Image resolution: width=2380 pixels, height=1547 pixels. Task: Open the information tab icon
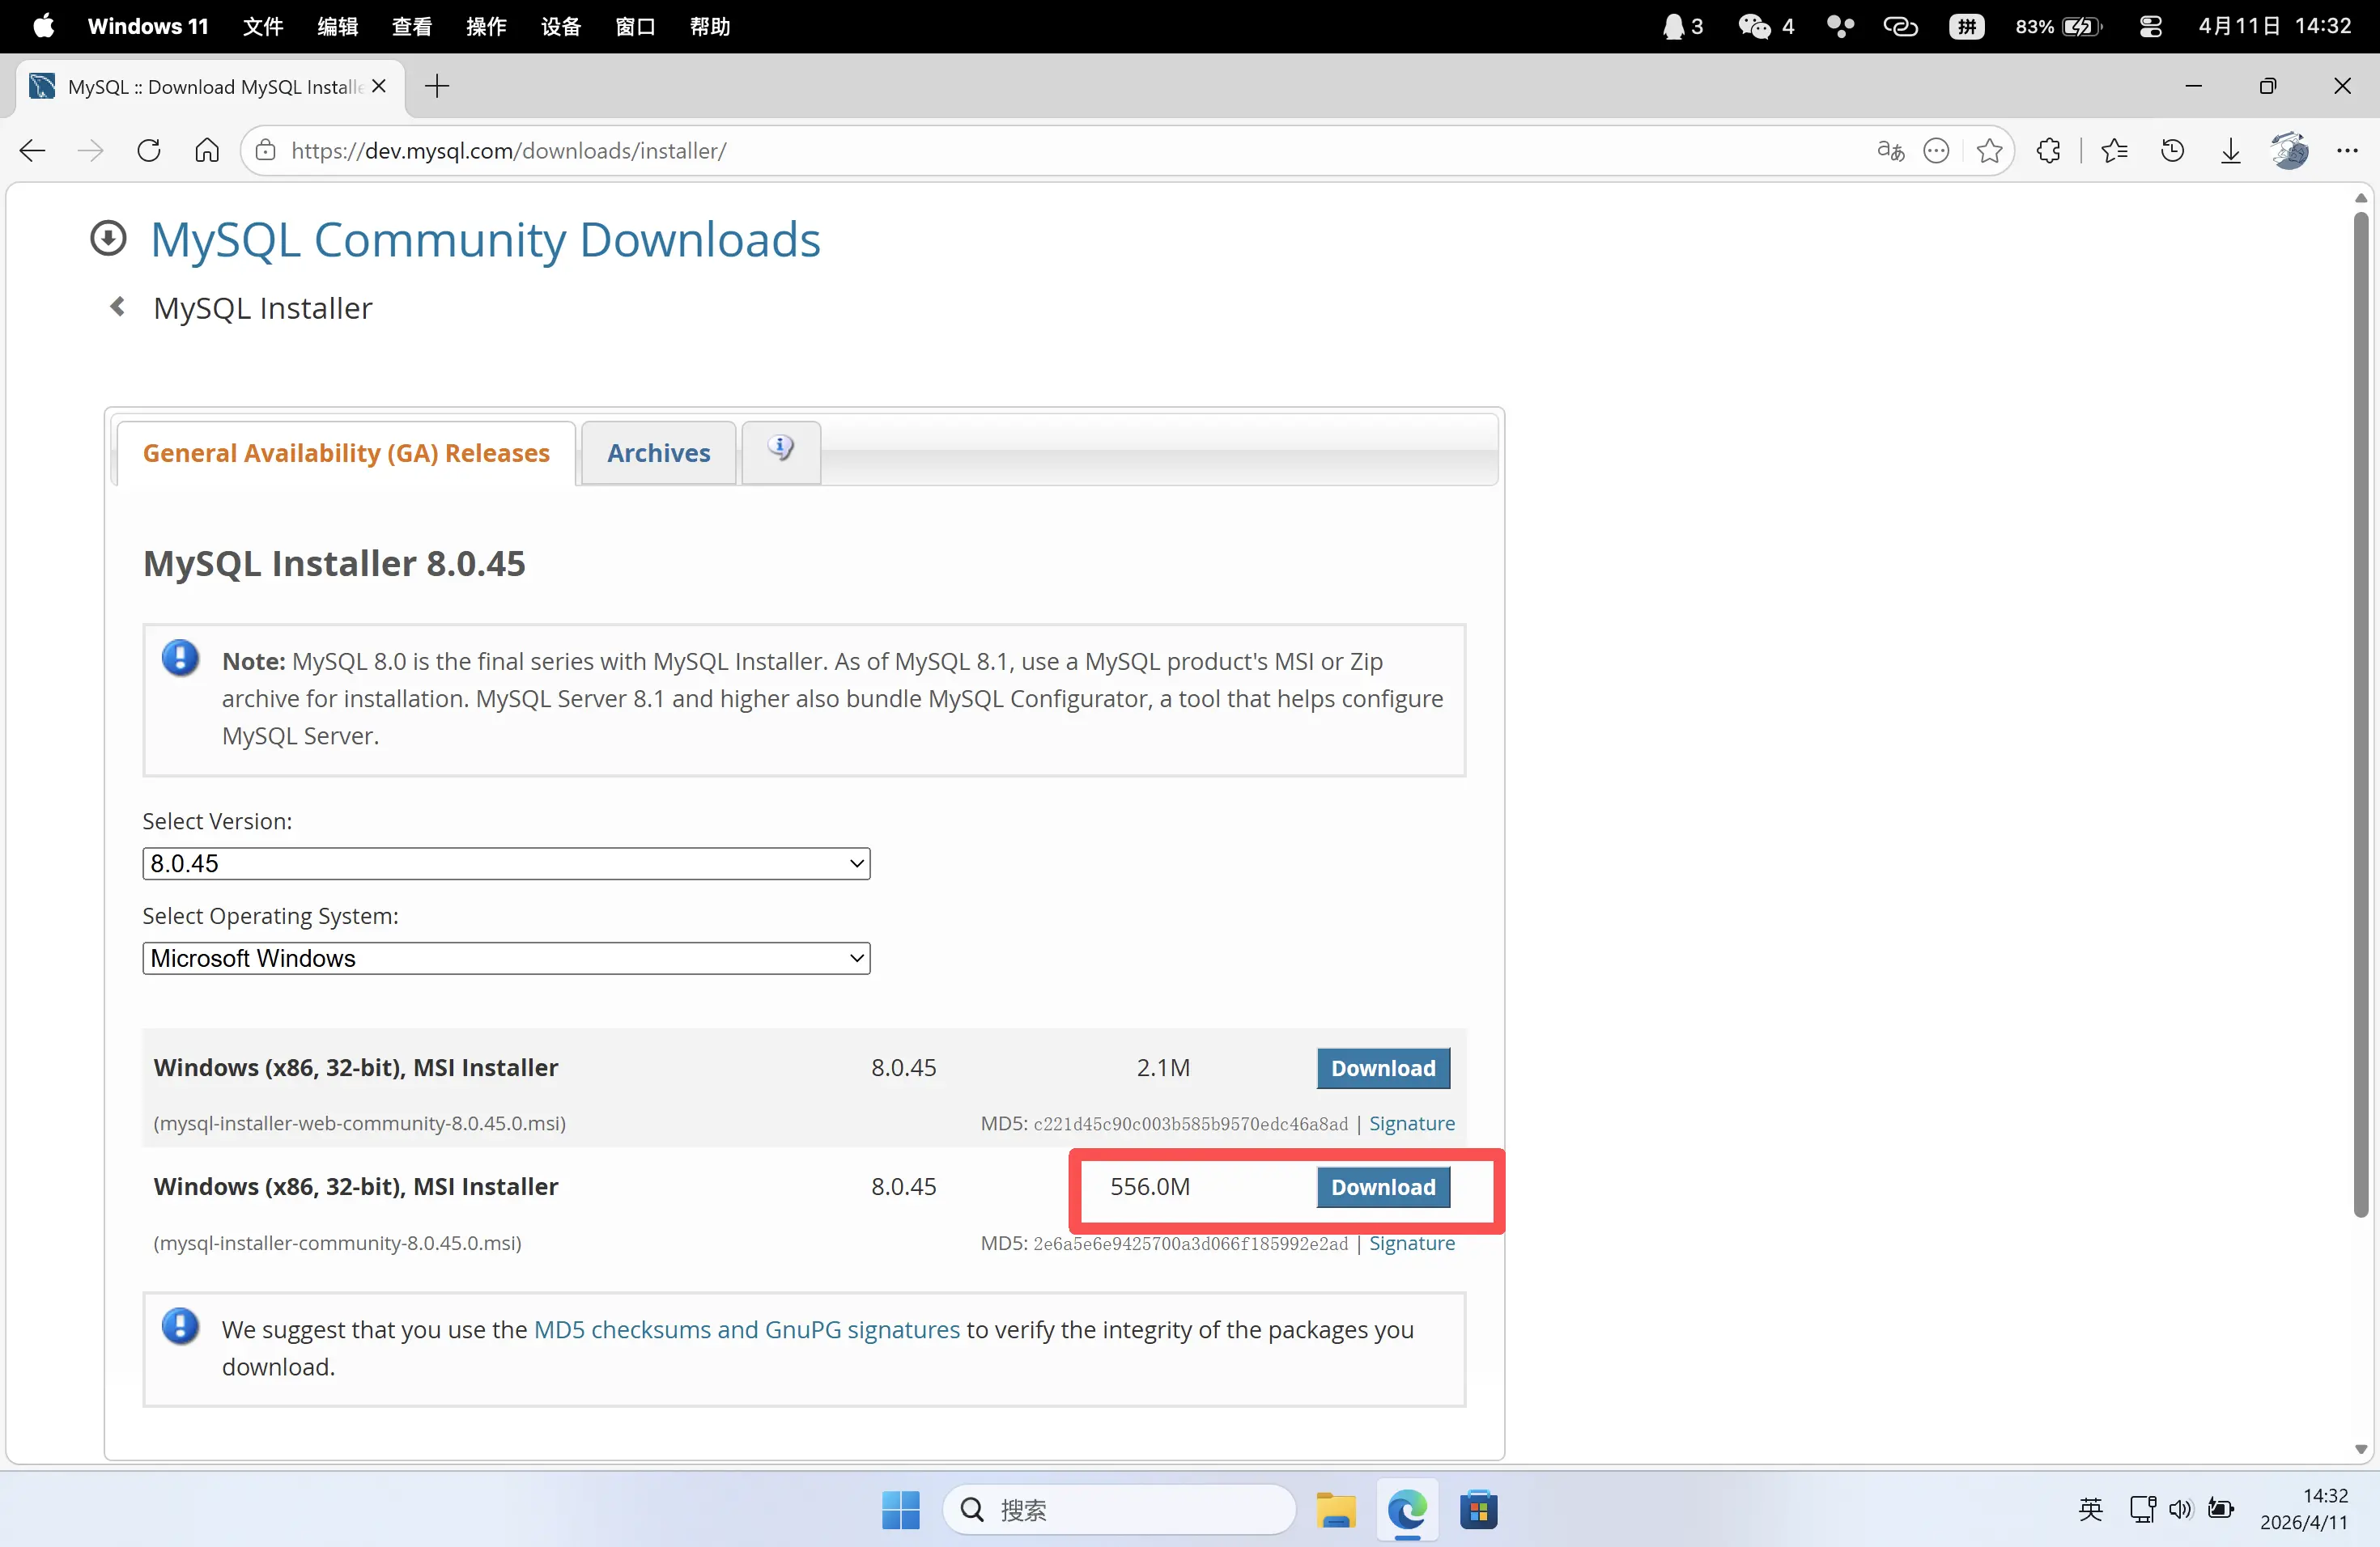[x=781, y=451]
